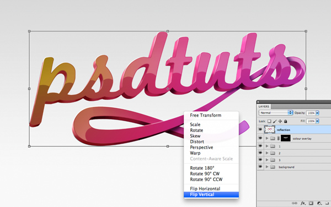This screenshot has width=331, height=207.
Task: Hide the reflection layer
Action: pyautogui.click(x=260, y=129)
